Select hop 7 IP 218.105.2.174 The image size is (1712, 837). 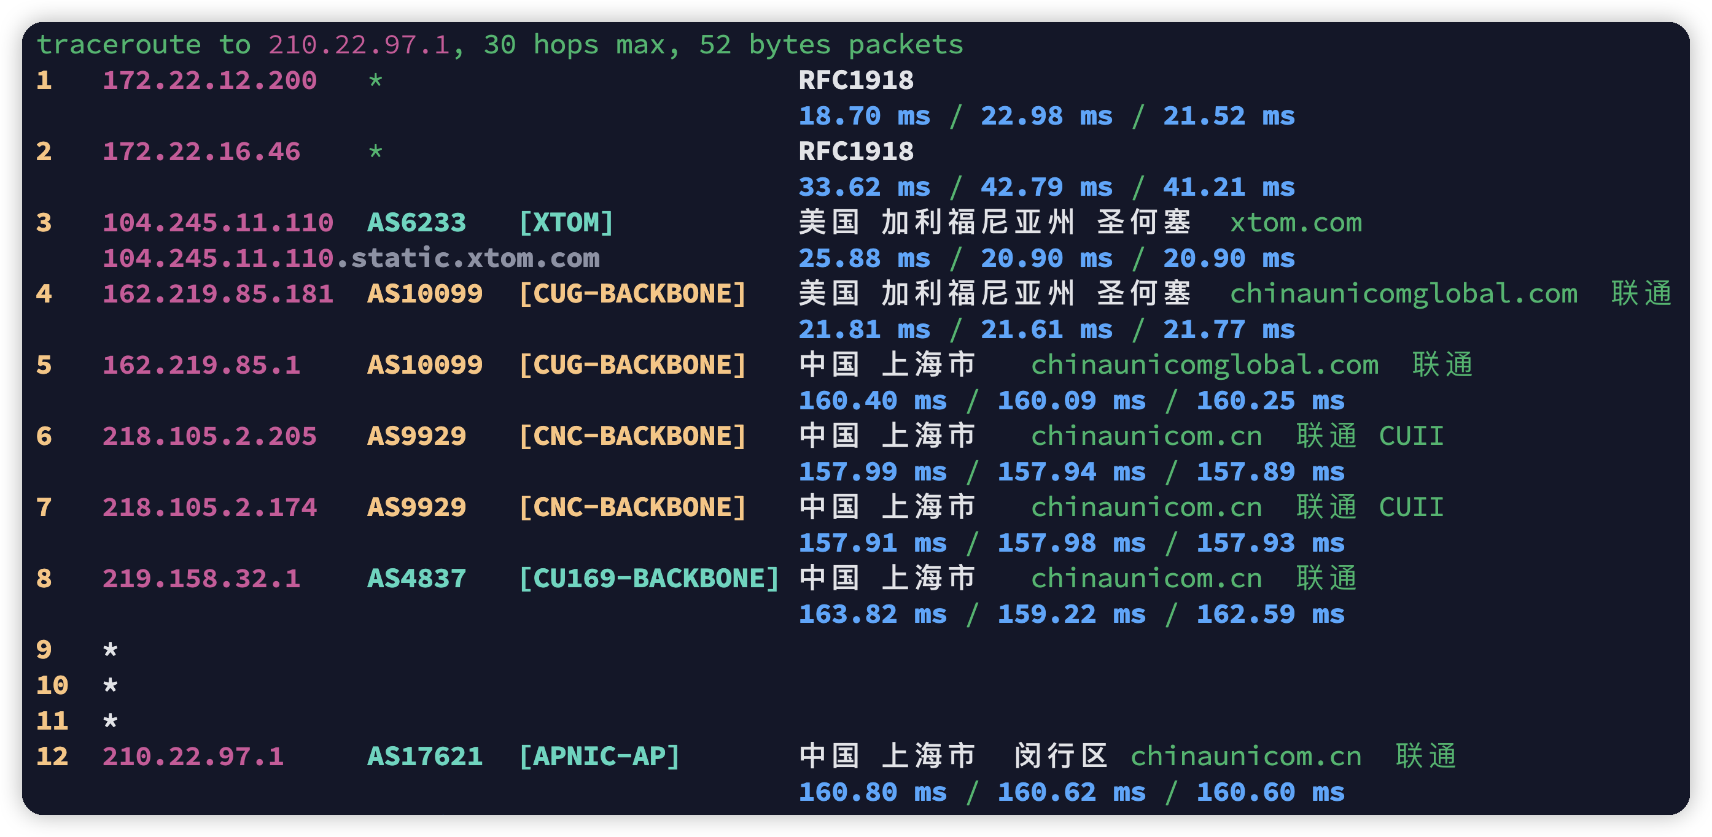[x=209, y=507]
